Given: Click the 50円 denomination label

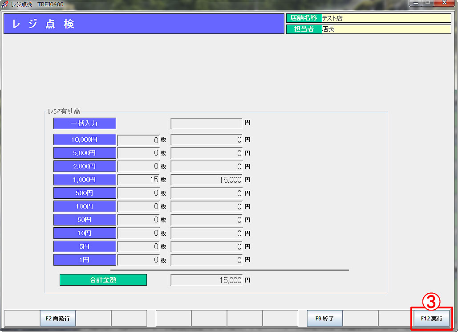Looking at the screenshot, I should [85, 220].
